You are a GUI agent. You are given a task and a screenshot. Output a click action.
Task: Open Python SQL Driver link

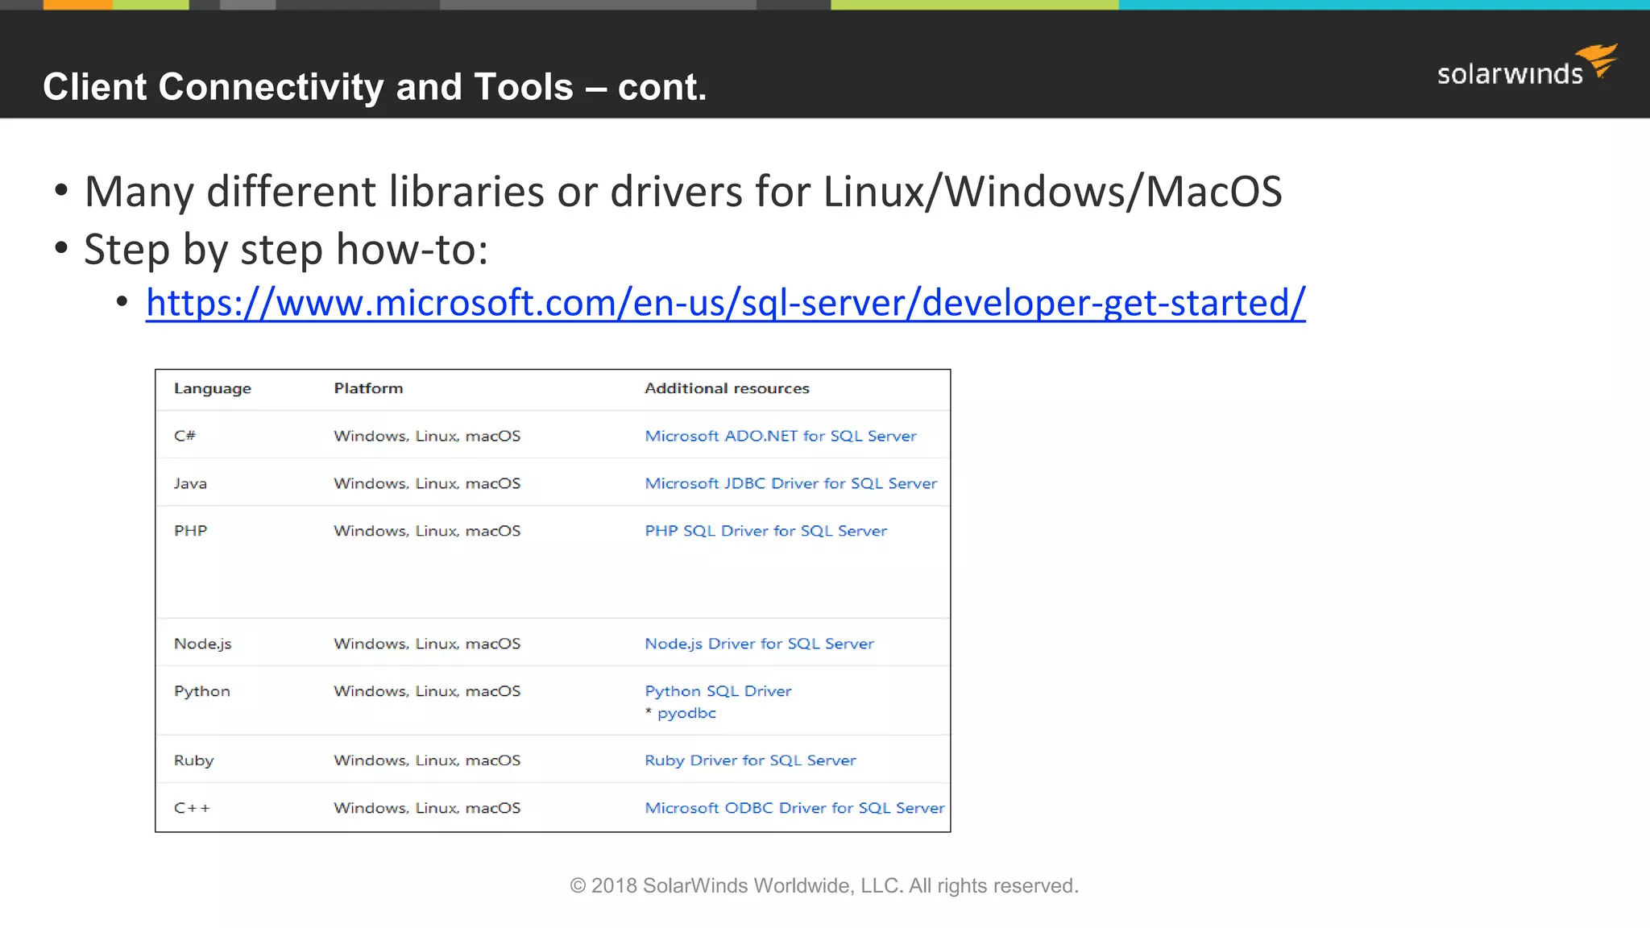coord(718,691)
